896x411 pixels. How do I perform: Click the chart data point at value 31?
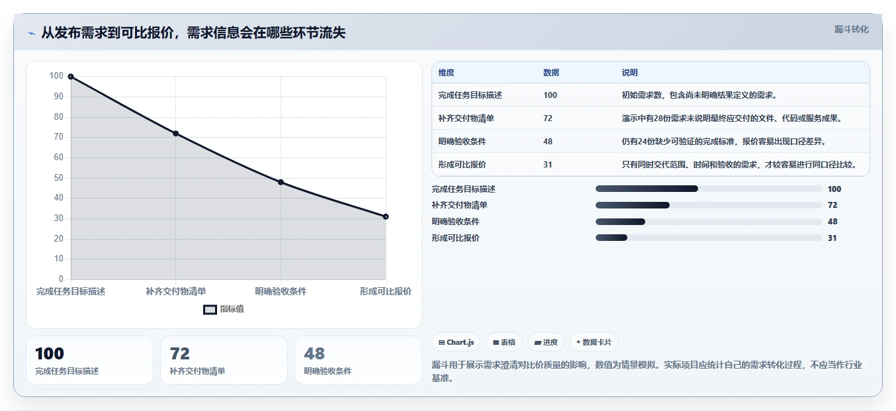(386, 216)
